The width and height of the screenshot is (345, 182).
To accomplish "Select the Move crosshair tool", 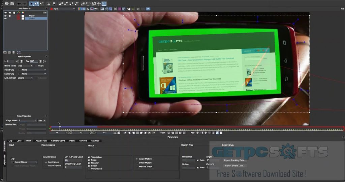I will [x=99, y=3].
